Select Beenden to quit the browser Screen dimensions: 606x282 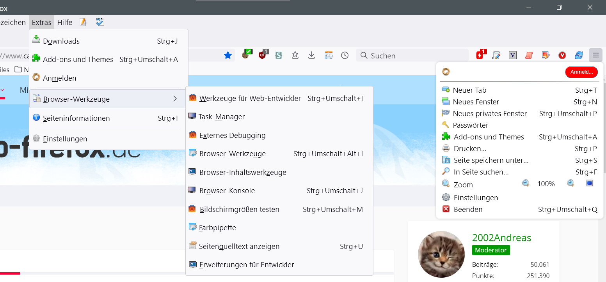[519, 209]
